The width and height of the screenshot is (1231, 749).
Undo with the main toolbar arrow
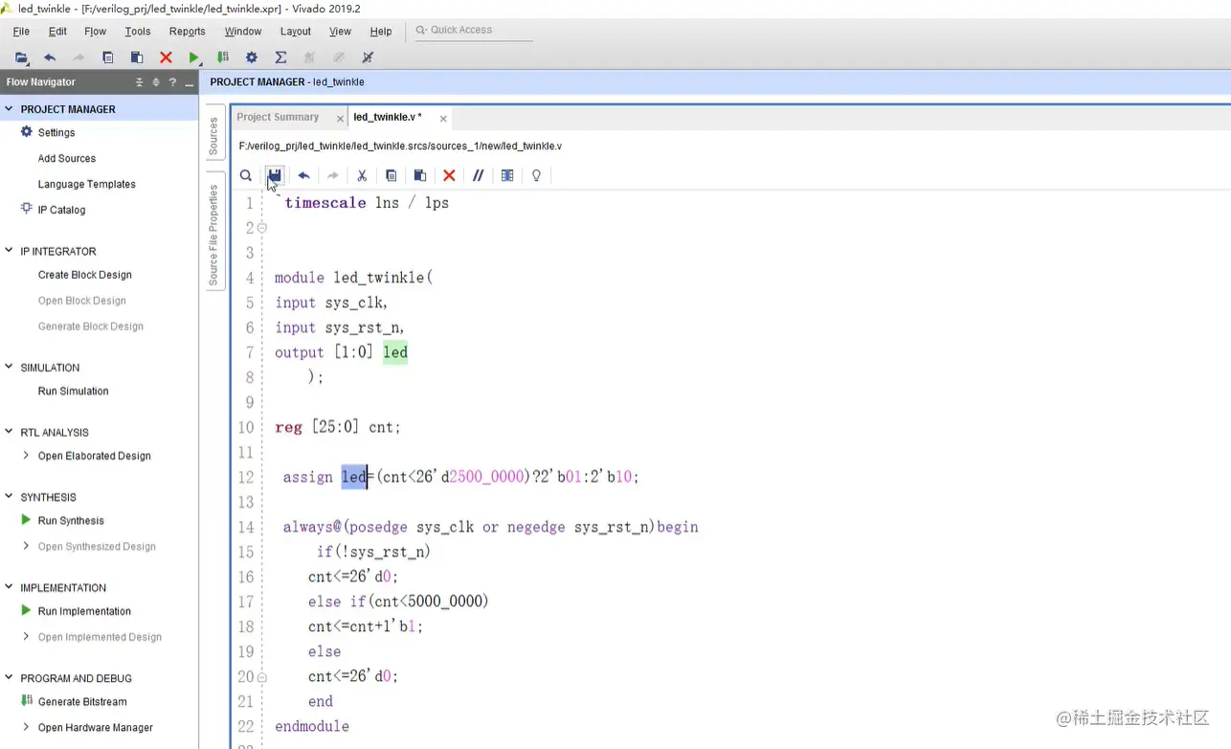click(50, 57)
